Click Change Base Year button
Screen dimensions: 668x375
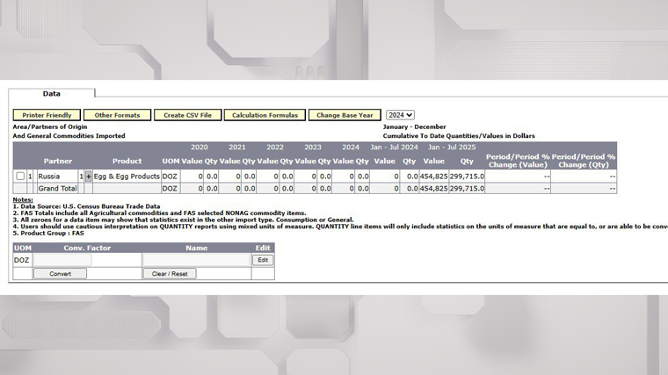click(345, 115)
